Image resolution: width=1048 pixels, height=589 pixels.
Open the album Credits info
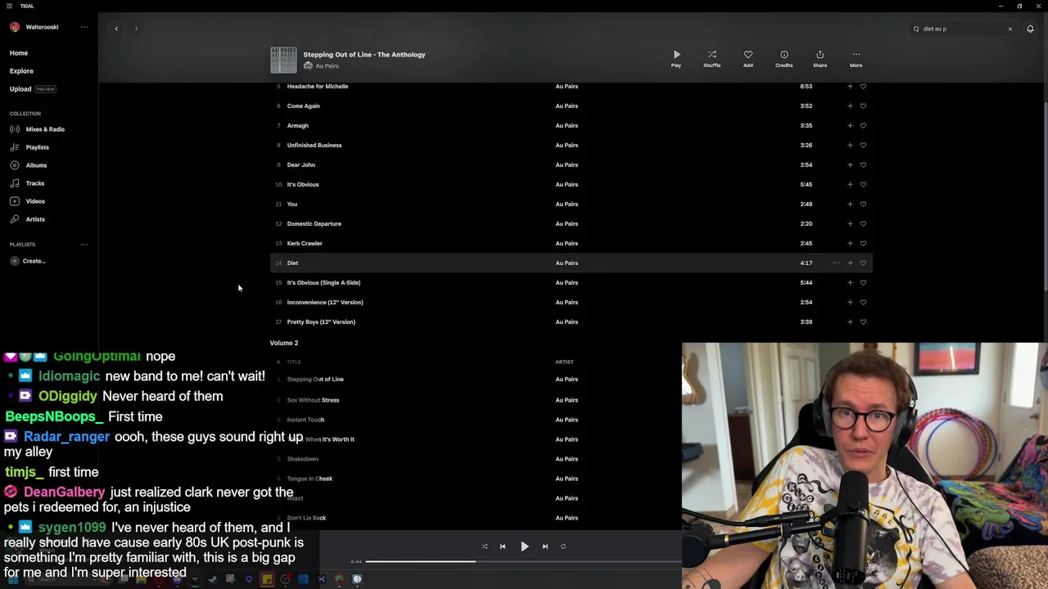point(784,58)
